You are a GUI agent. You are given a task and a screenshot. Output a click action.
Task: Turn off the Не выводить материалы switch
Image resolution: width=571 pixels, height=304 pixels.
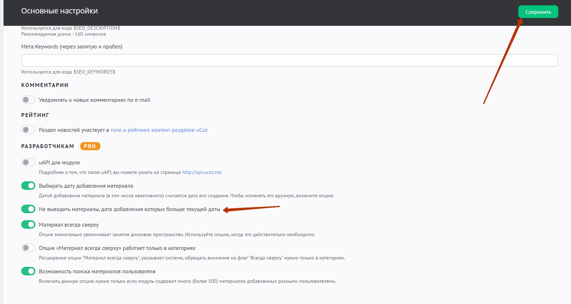(x=28, y=209)
